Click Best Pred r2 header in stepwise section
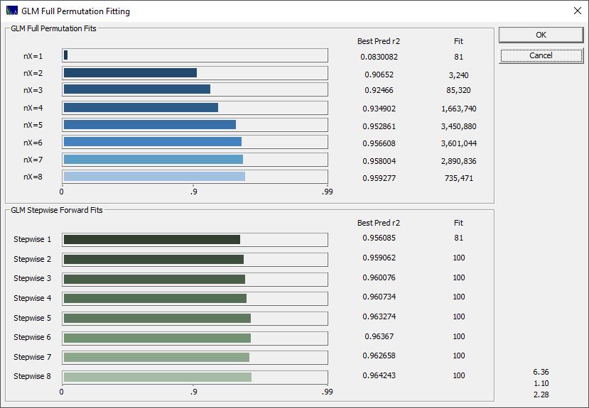 379,223
